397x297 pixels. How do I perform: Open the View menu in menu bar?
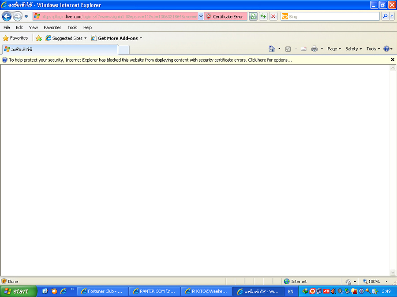coord(34,27)
